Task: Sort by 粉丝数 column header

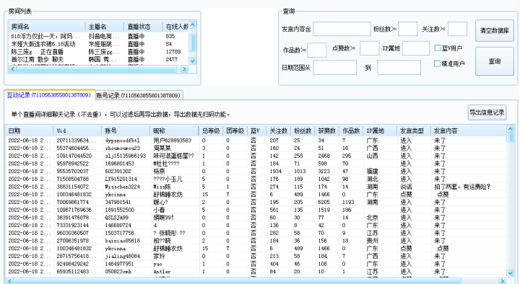Action: (x=303, y=130)
